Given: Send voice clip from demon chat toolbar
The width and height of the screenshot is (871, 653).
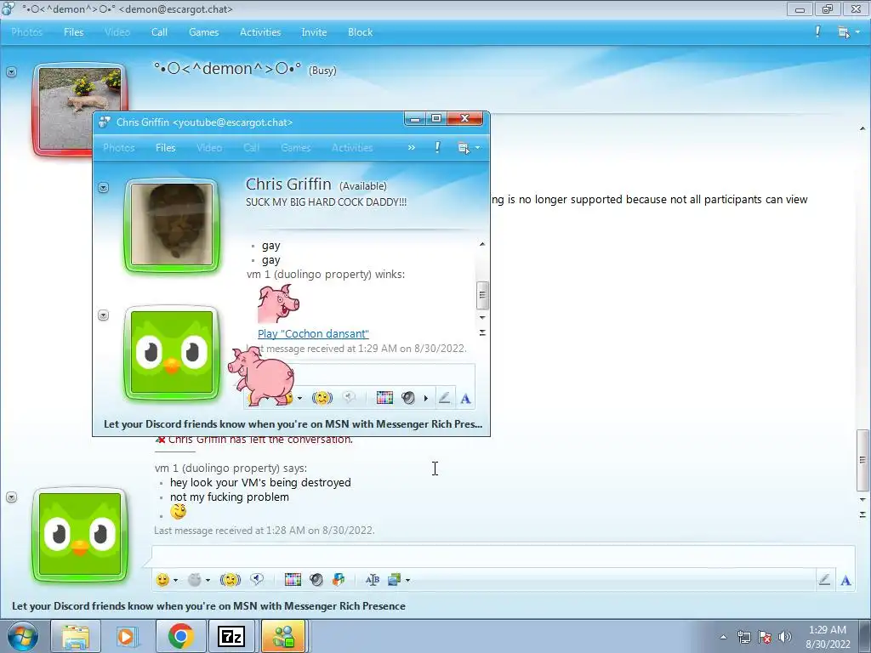Looking at the screenshot, I should click(x=257, y=580).
